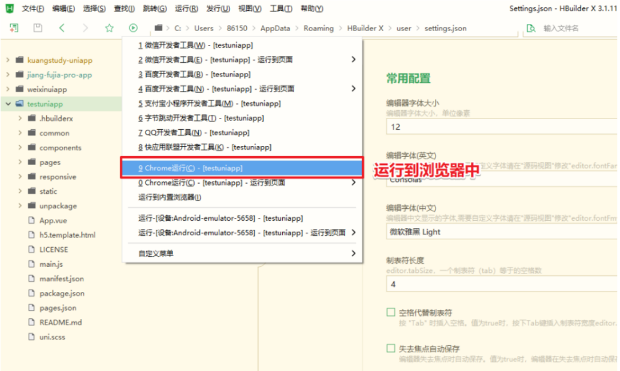Click the manifest.json file icon
620x371 pixels.
point(32,278)
